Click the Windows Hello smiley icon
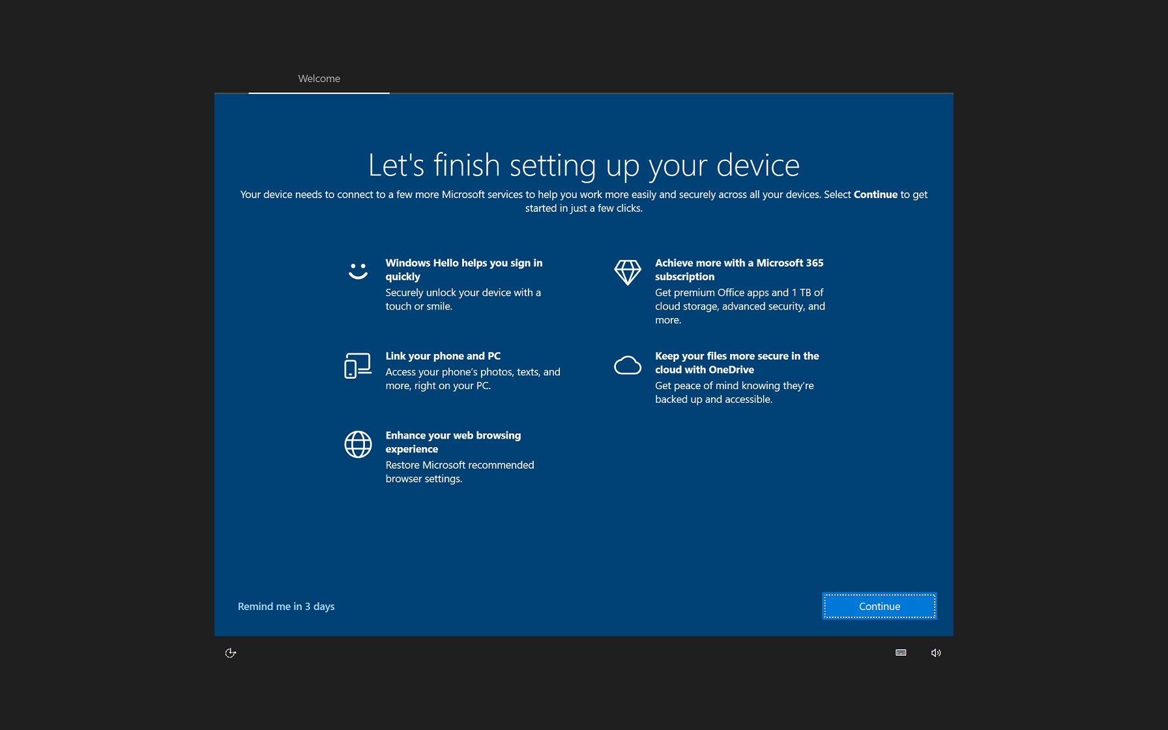This screenshot has width=1168, height=730. click(x=358, y=270)
